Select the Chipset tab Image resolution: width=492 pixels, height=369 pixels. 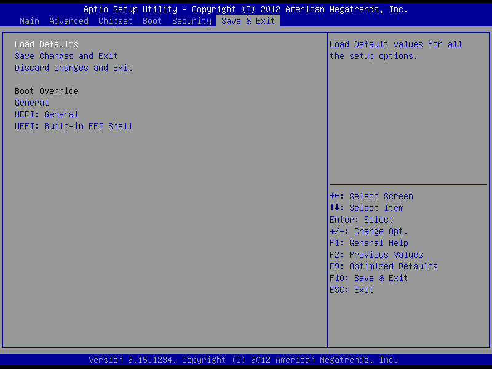116,21
